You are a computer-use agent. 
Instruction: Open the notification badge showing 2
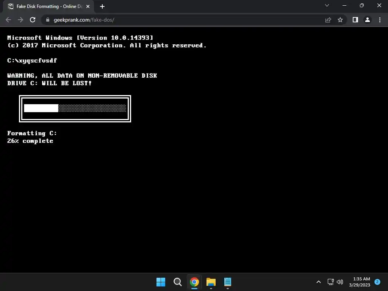click(377, 282)
